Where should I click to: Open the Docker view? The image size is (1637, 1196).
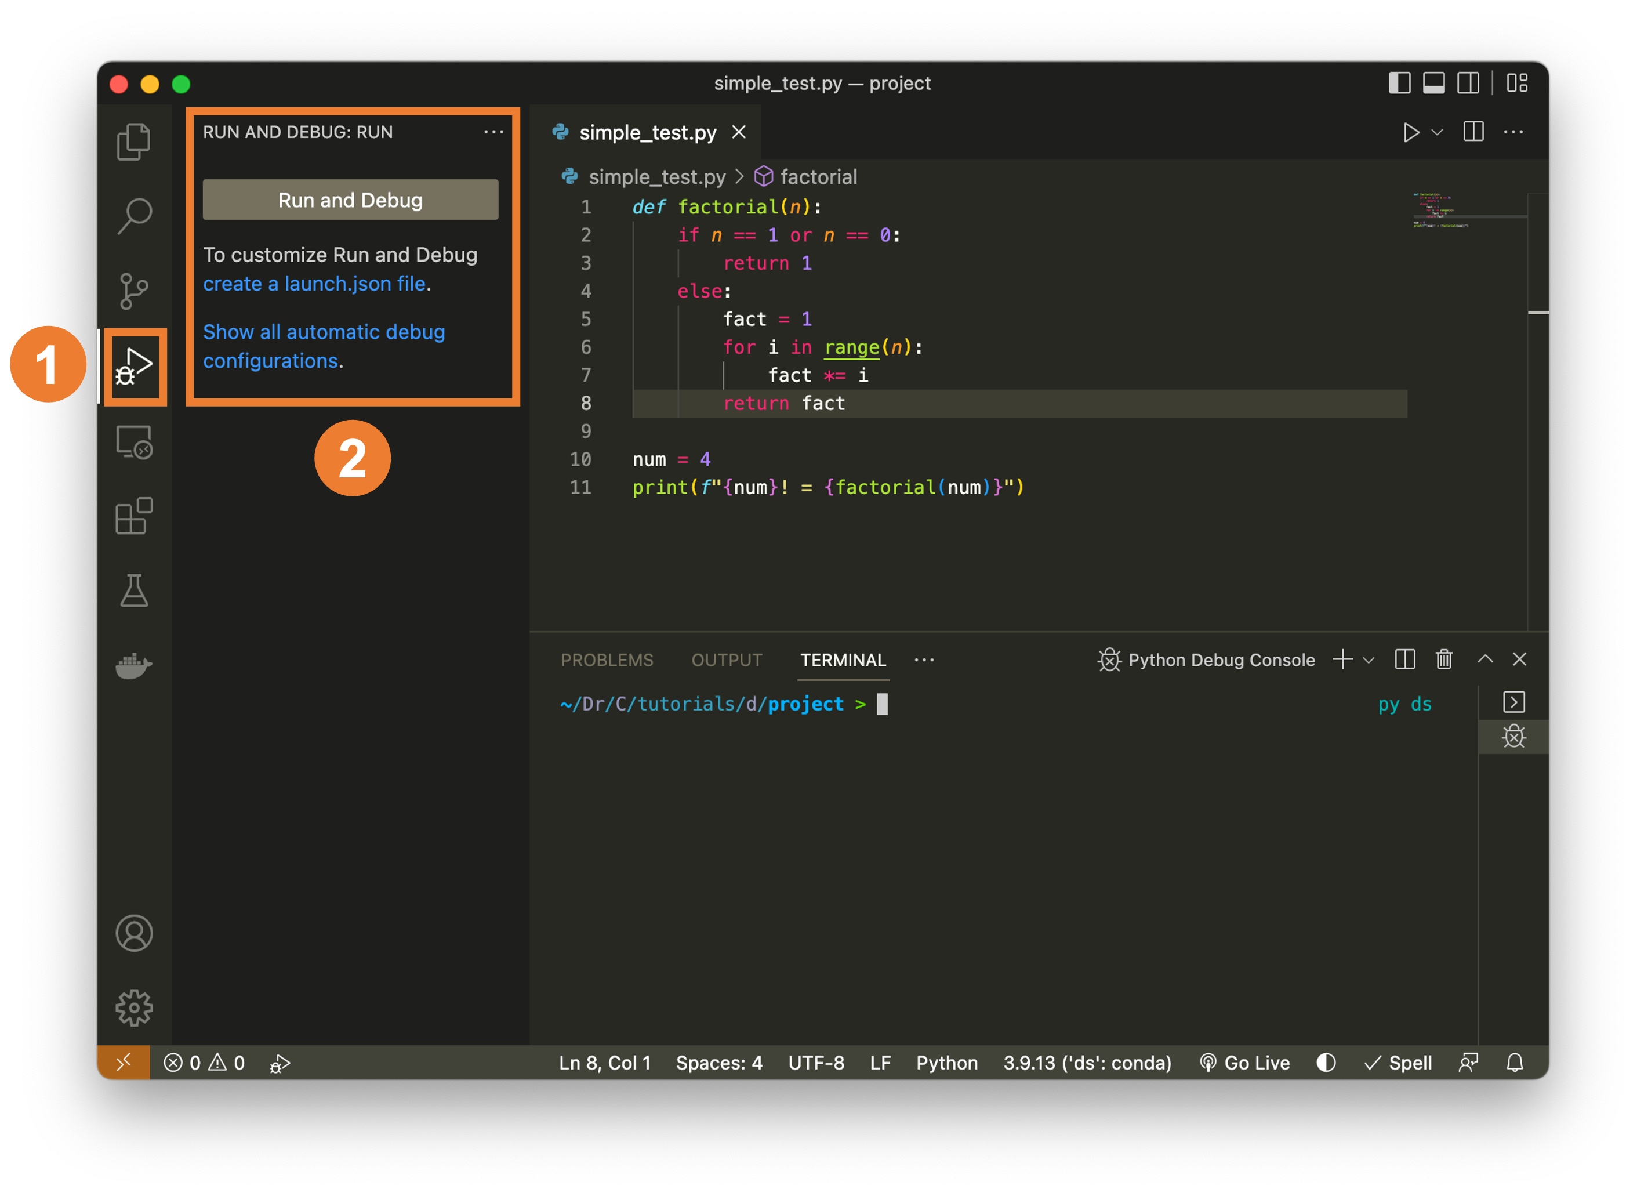[134, 665]
